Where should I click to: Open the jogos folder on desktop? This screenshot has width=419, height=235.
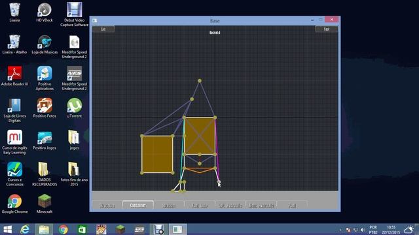[74, 140]
